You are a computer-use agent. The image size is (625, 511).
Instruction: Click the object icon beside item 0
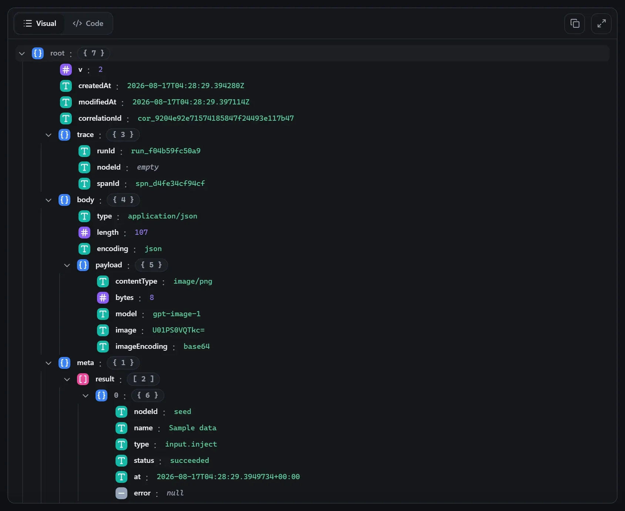pos(101,395)
